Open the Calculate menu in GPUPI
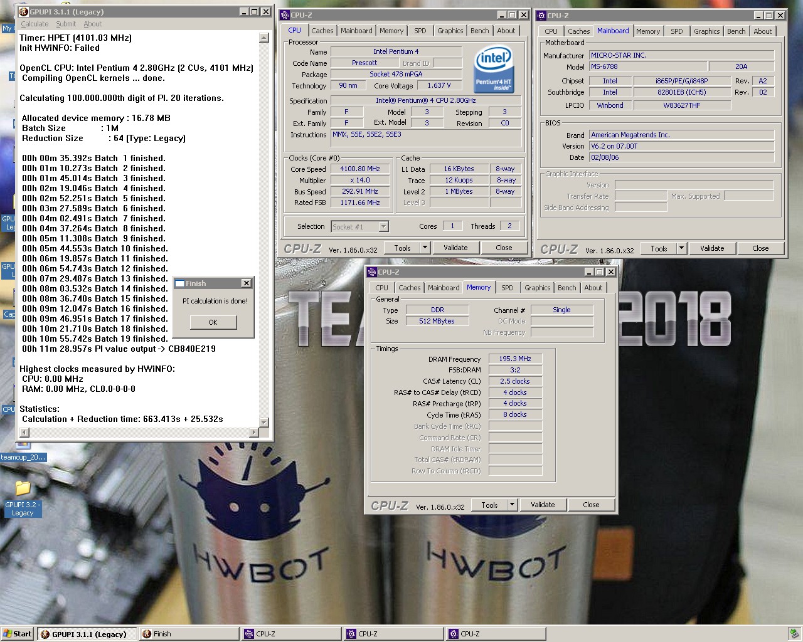The image size is (803, 642). tap(35, 24)
